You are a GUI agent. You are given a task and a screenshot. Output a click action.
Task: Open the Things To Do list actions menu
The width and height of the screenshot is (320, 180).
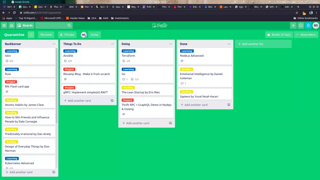tap(112, 44)
